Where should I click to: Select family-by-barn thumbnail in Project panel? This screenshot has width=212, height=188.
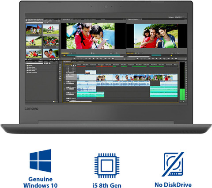tap(34, 29)
